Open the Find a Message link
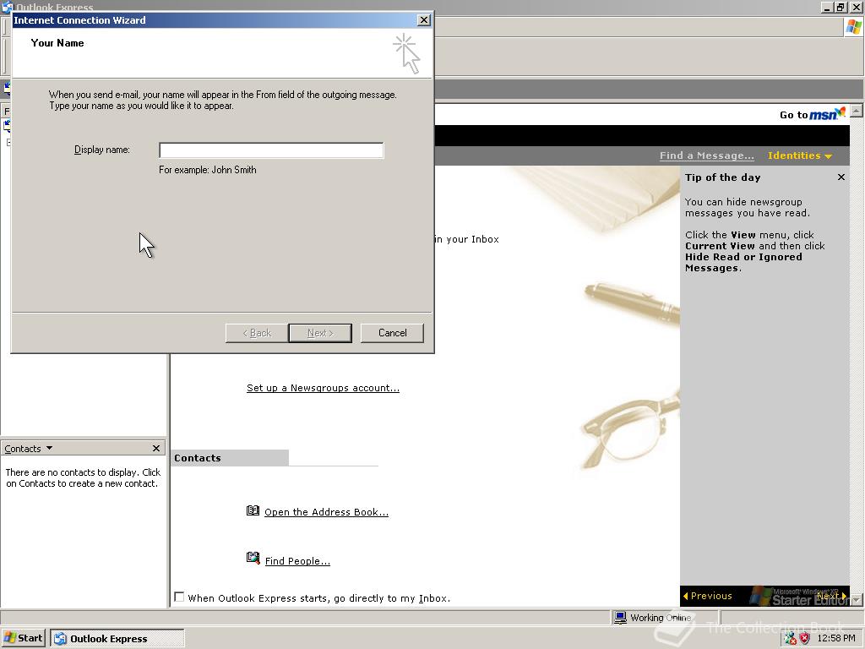This screenshot has width=865, height=649. (707, 155)
